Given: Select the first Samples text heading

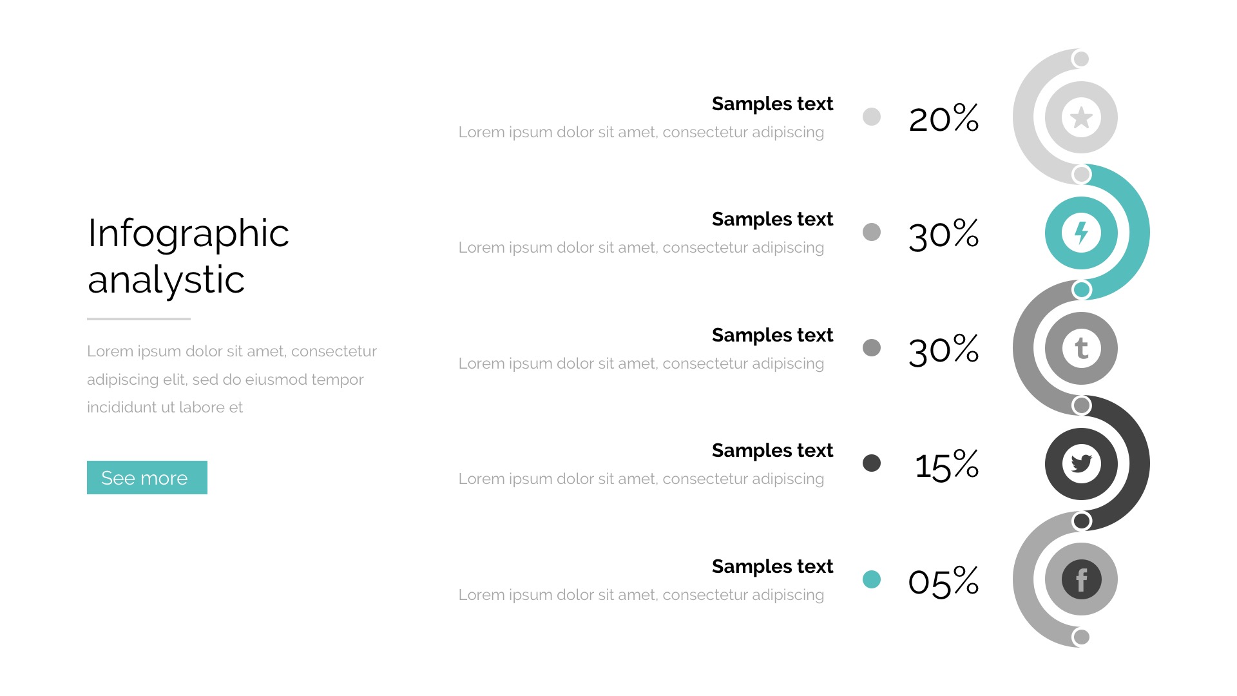Looking at the screenshot, I should (772, 104).
